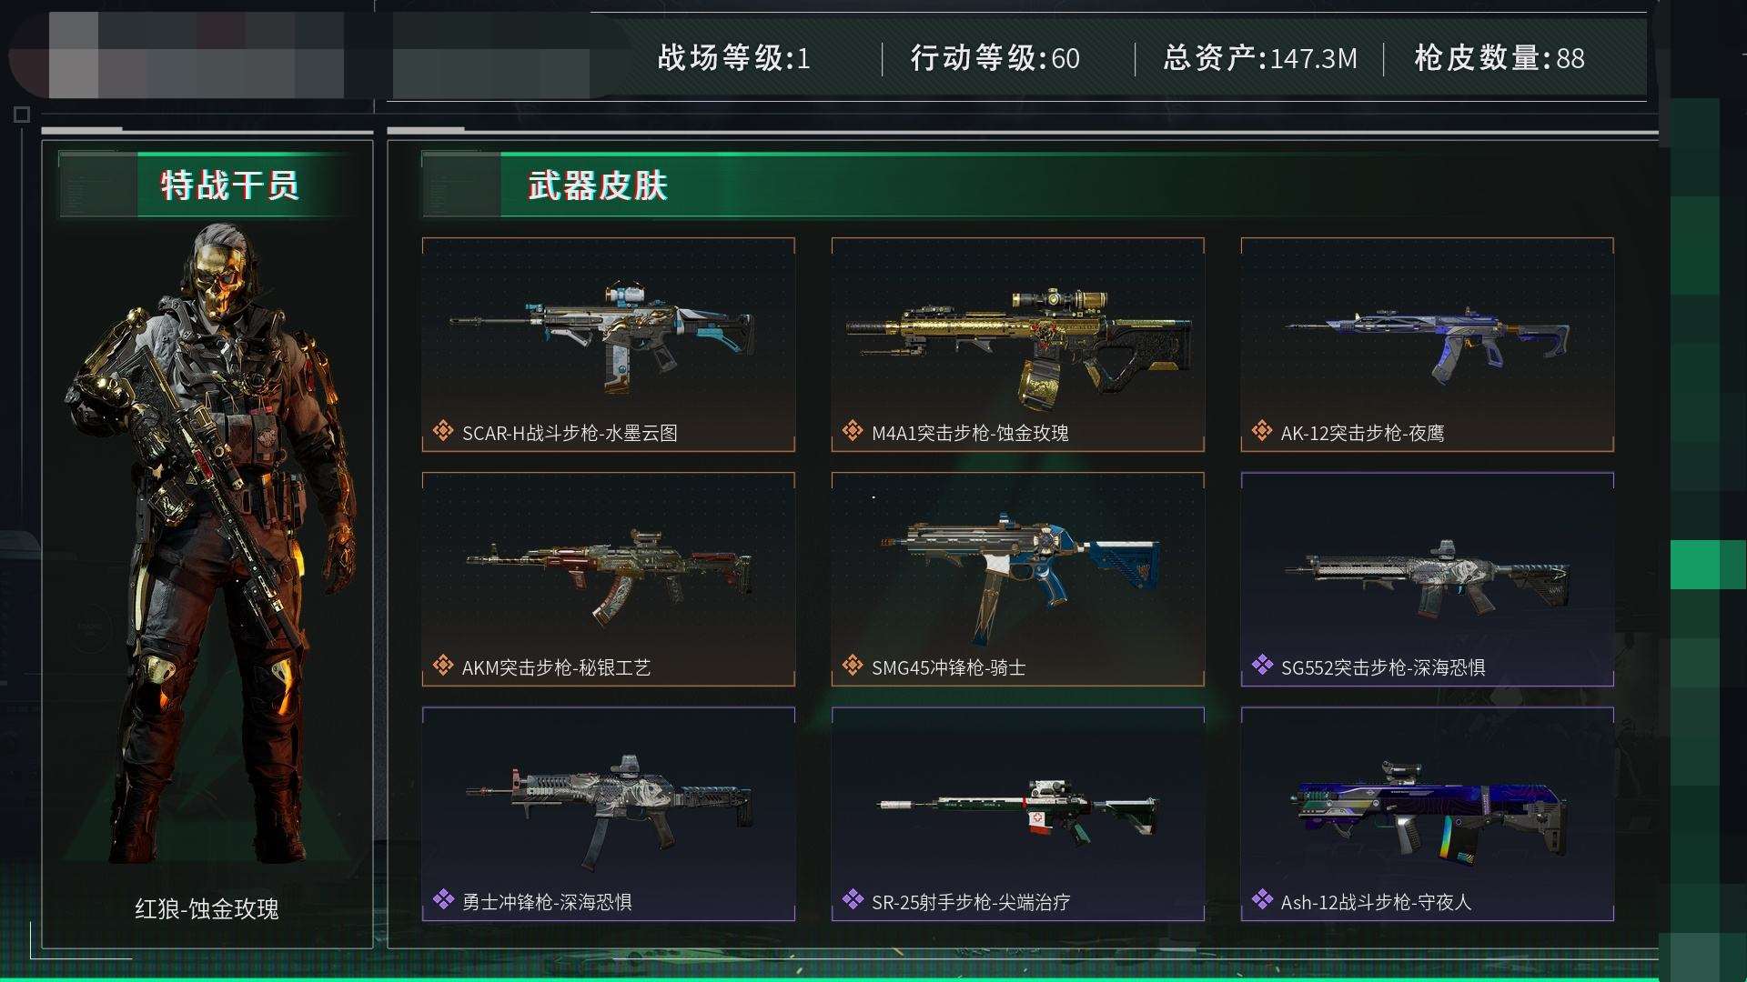Image resolution: width=1747 pixels, height=982 pixels.
Task: Select the SMG45 骑士 submachine gun image
Action: 1020,578
